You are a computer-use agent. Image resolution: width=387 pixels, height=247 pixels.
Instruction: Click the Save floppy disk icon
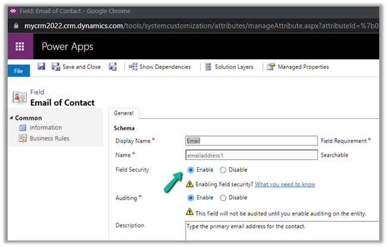(x=42, y=67)
